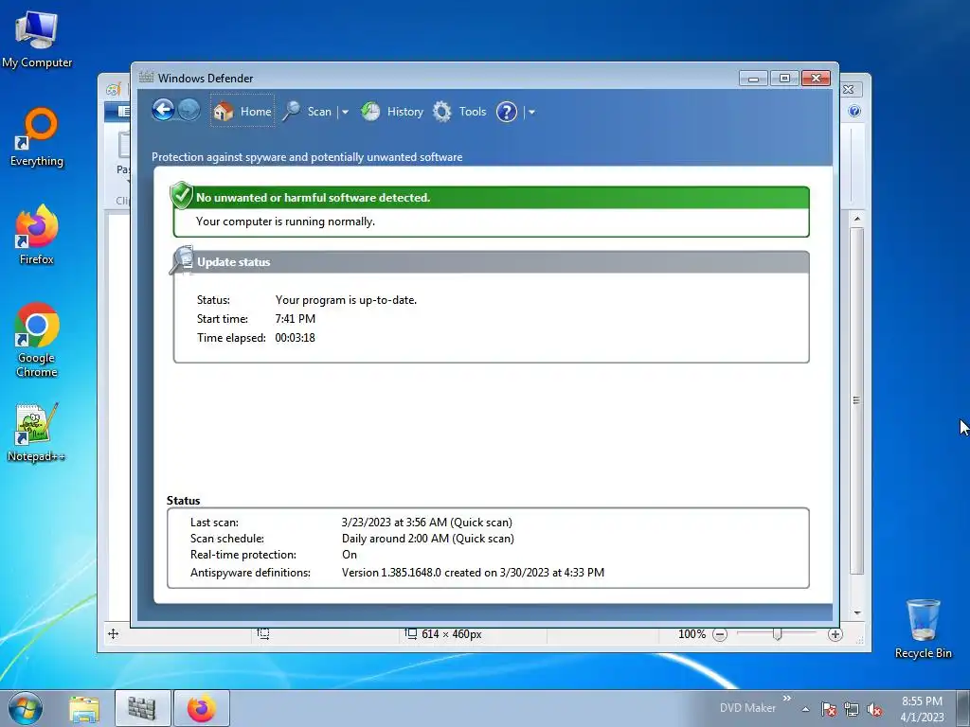
Task: Click the cursor position icon in Paint status bar
Action: (x=114, y=633)
